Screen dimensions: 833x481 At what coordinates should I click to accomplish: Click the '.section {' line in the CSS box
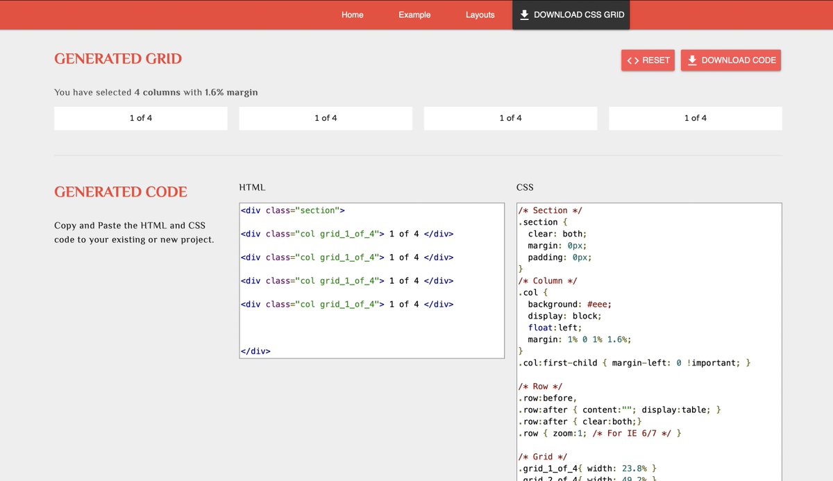tap(543, 222)
